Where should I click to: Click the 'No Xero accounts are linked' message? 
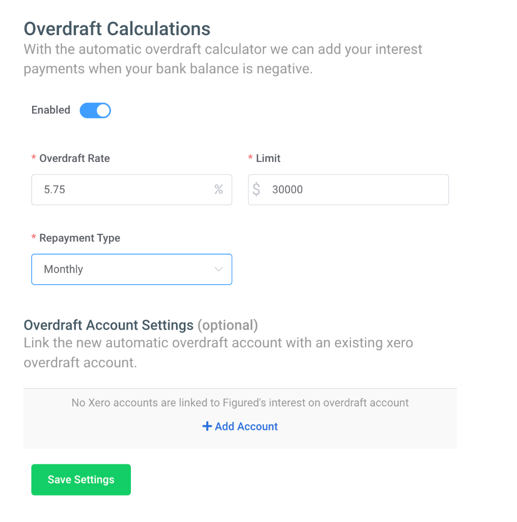click(x=240, y=403)
